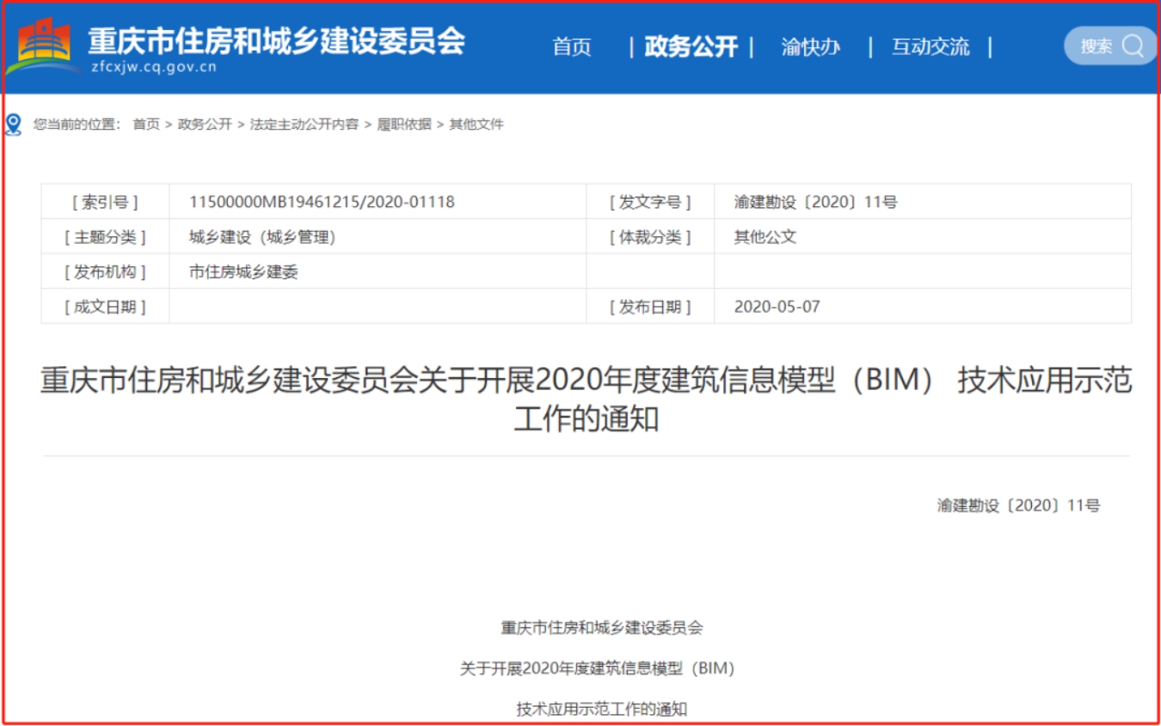Click the 搜索 search button
The image size is (1161, 726).
[1096, 46]
